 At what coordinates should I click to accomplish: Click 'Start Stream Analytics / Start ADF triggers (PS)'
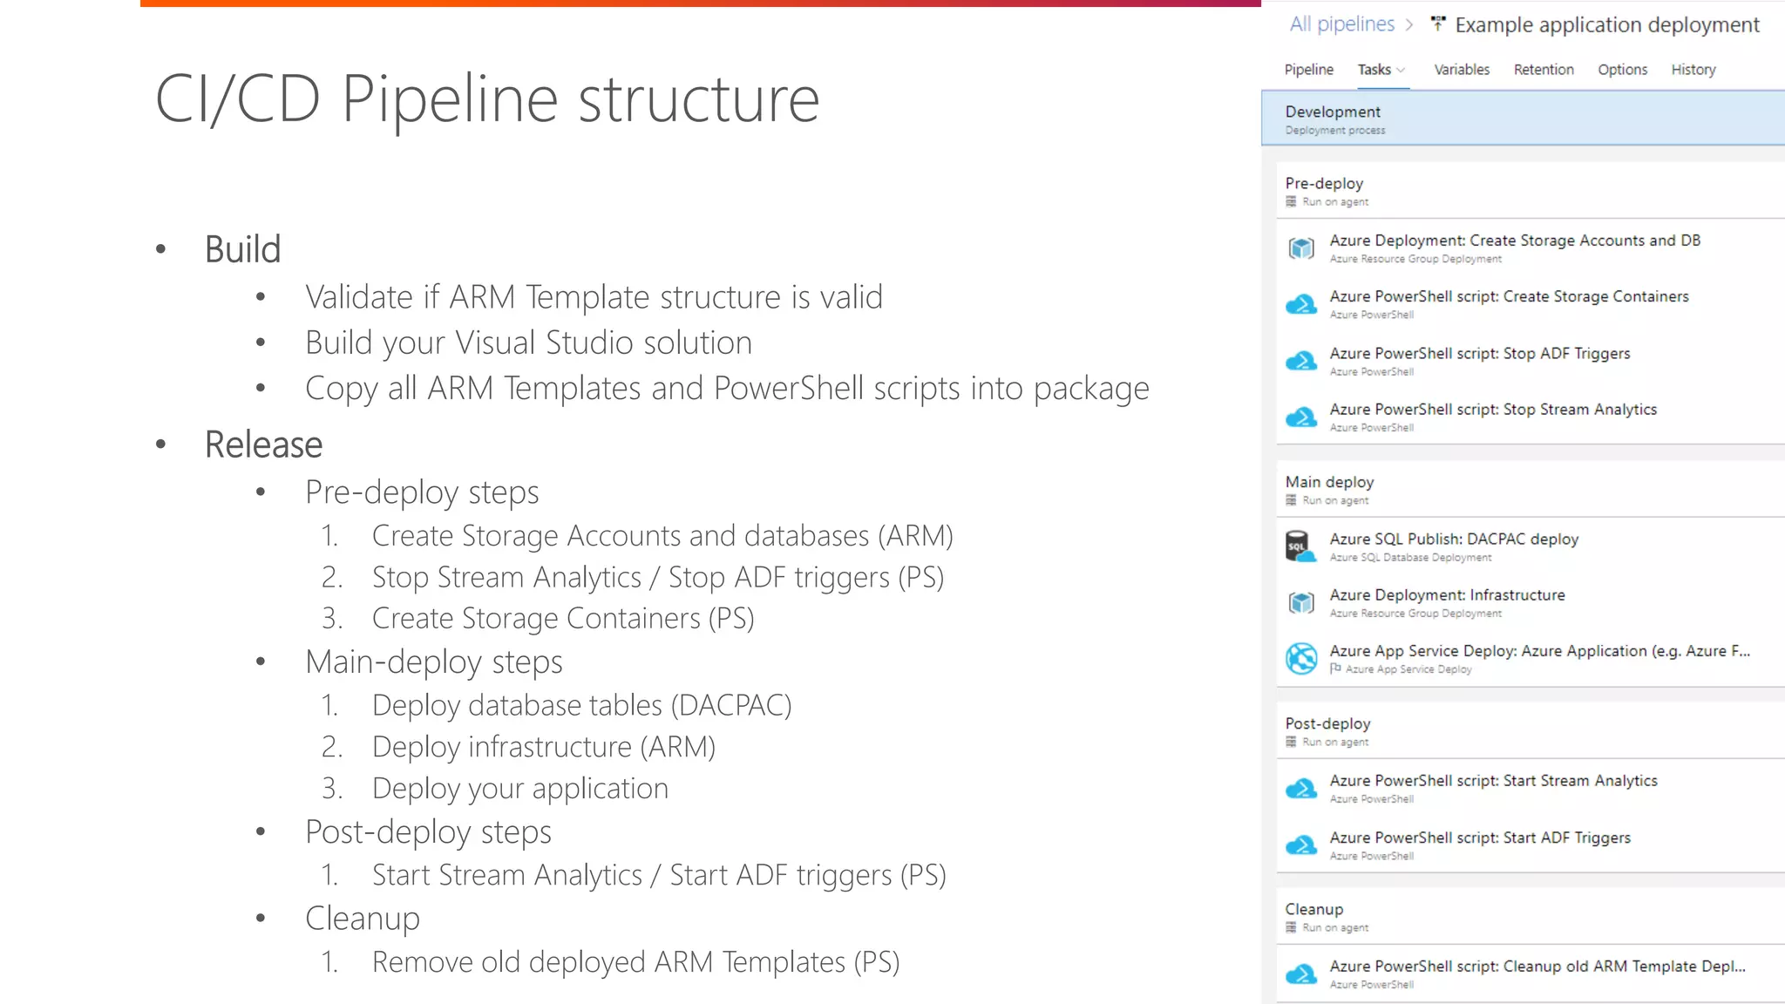pos(659,875)
